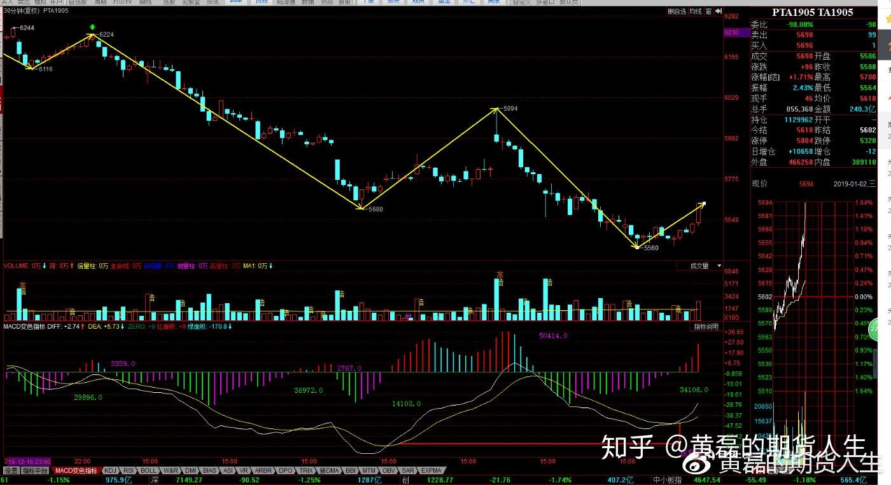891x485 pixels.
Task: Click the PTA1905 TA1905 contract title
Action: tap(812, 12)
